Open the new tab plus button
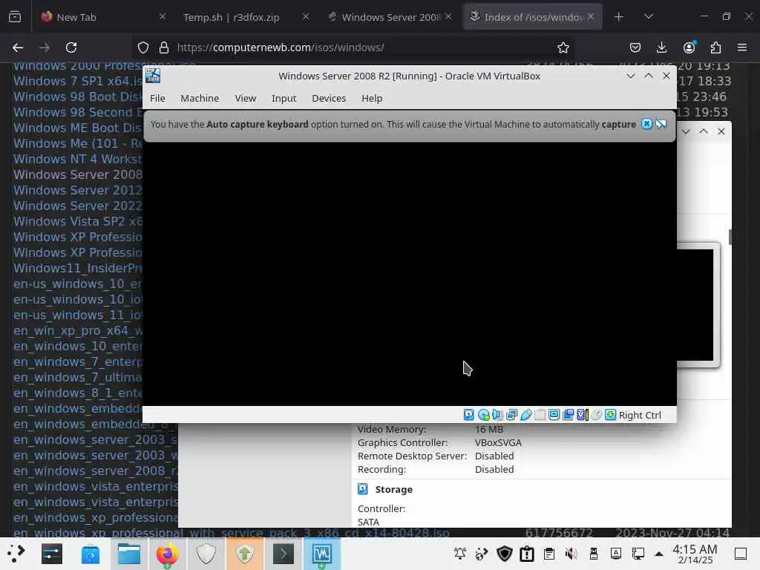The width and height of the screenshot is (760, 570). click(618, 17)
